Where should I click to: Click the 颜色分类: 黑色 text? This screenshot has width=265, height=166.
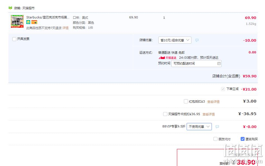click(x=83, y=23)
